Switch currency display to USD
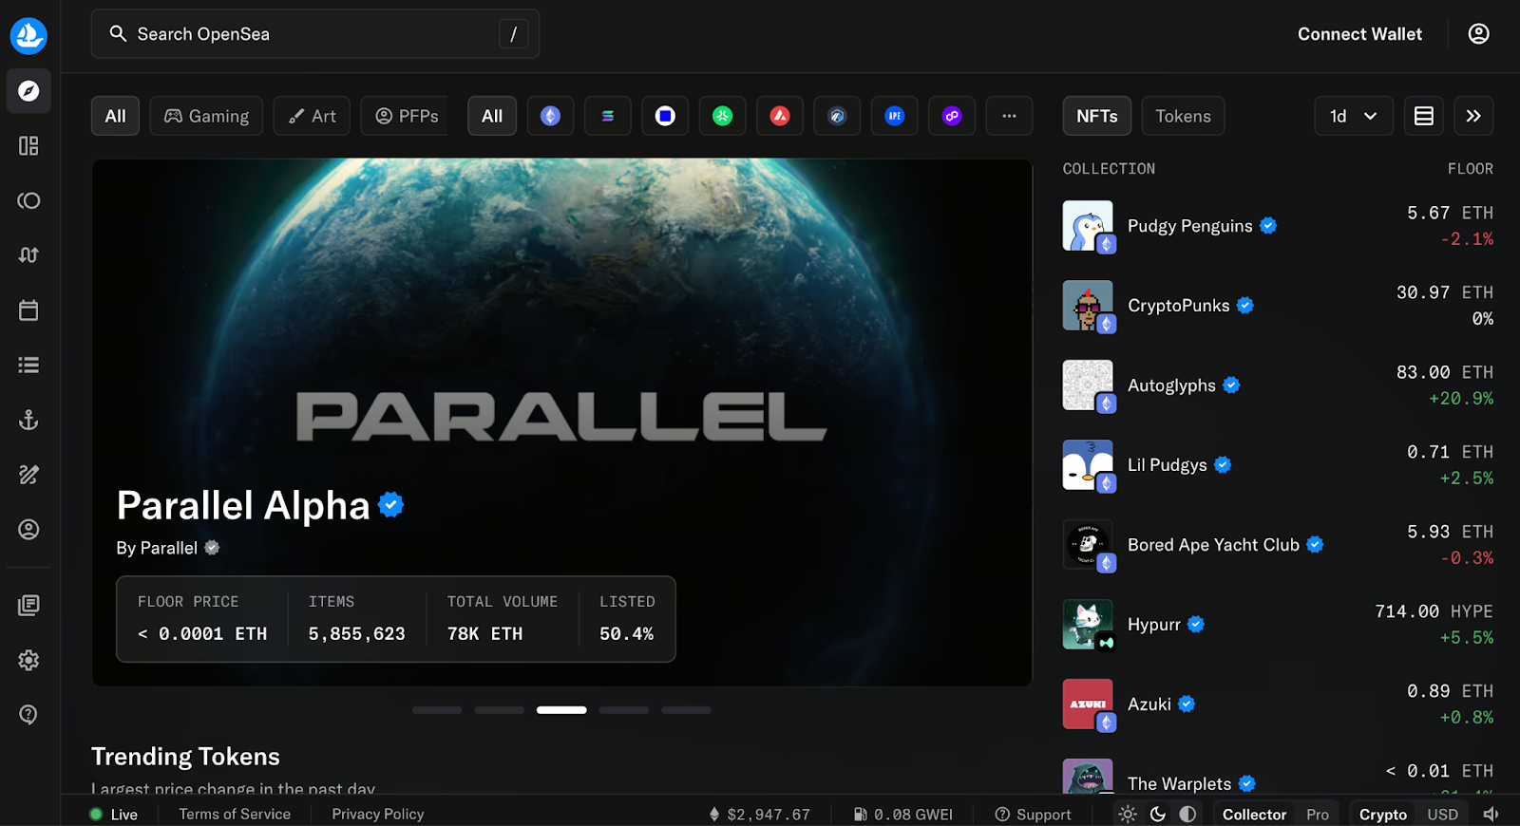The width and height of the screenshot is (1520, 826). (x=1442, y=815)
